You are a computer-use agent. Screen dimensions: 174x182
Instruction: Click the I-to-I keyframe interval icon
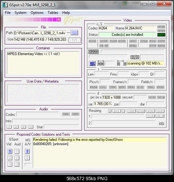122,63
